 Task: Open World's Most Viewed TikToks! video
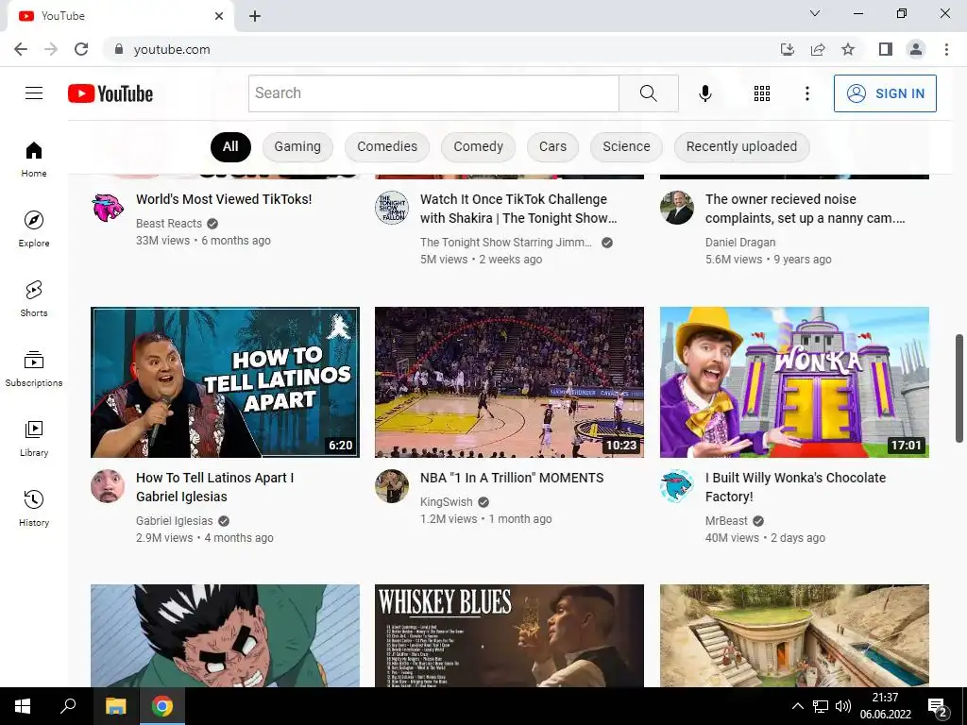[x=224, y=199]
